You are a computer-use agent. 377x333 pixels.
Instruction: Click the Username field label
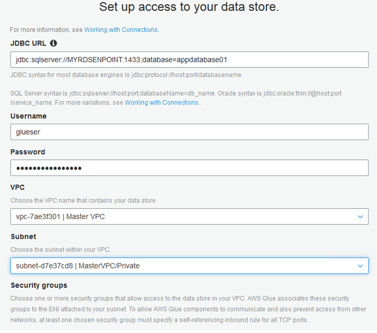click(29, 116)
